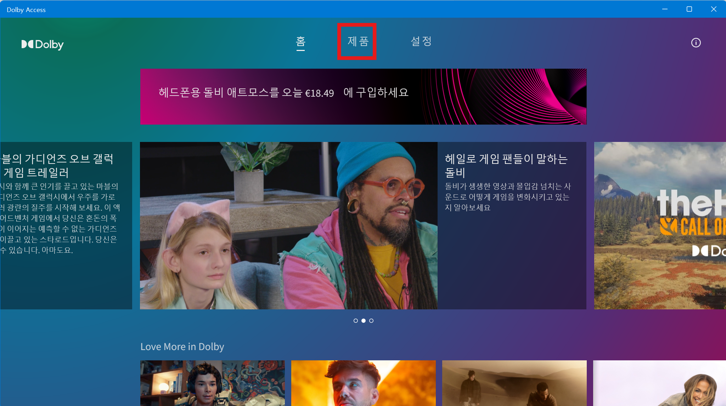Switch to the 설정 (Settings) tab
This screenshot has width=726, height=406.
[421, 41]
